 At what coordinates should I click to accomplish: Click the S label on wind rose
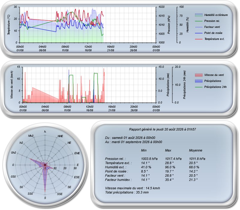(45, 198)
